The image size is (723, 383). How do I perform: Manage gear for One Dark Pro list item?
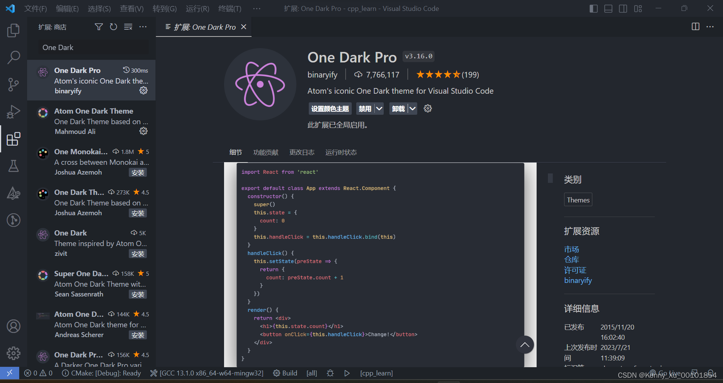pos(143,90)
